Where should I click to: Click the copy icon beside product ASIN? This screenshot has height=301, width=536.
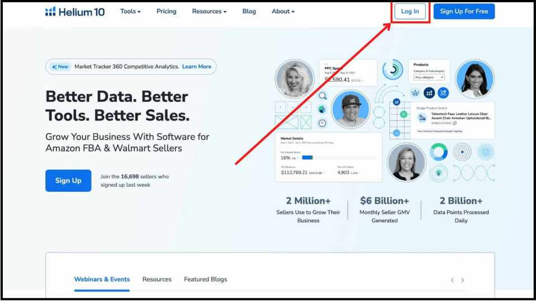pyautogui.click(x=454, y=123)
